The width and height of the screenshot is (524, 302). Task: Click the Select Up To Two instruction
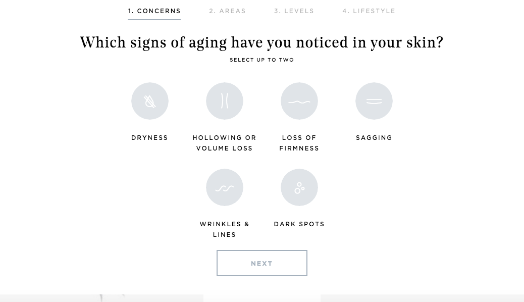(x=261, y=60)
